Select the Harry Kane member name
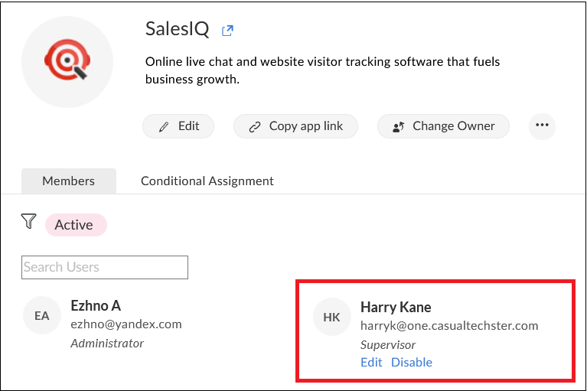Viewport: 587px width, 391px height. [396, 308]
